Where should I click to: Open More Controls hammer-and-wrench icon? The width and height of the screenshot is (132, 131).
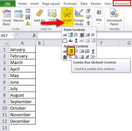93,57
